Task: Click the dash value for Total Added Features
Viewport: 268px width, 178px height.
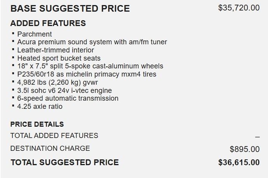Action: tap(258, 137)
